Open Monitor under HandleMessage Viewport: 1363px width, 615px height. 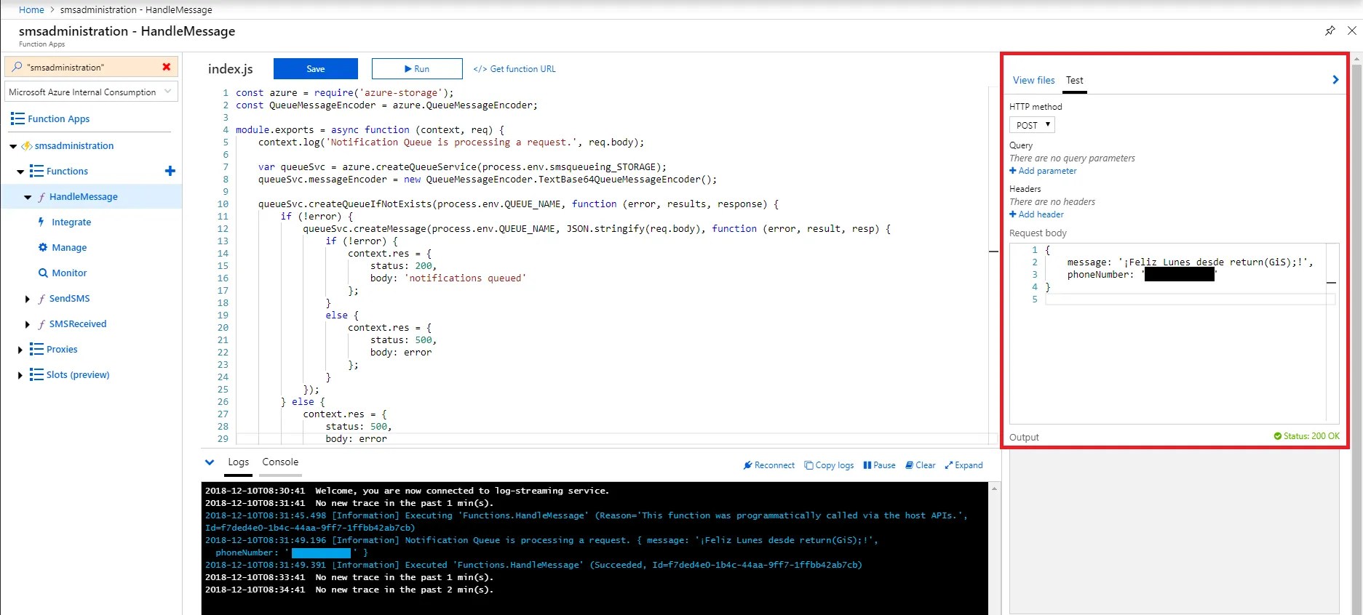tap(69, 273)
